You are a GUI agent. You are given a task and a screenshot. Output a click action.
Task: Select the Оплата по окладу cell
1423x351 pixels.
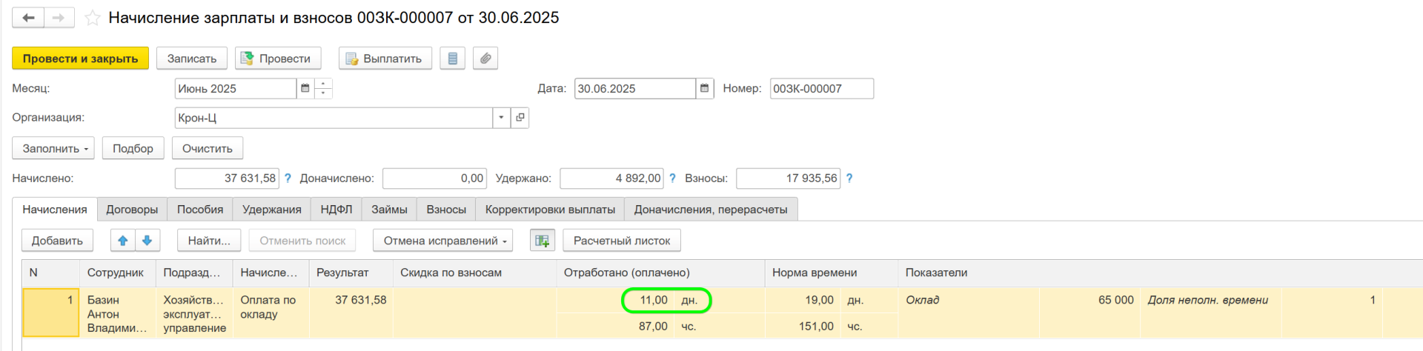click(x=271, y=313)
